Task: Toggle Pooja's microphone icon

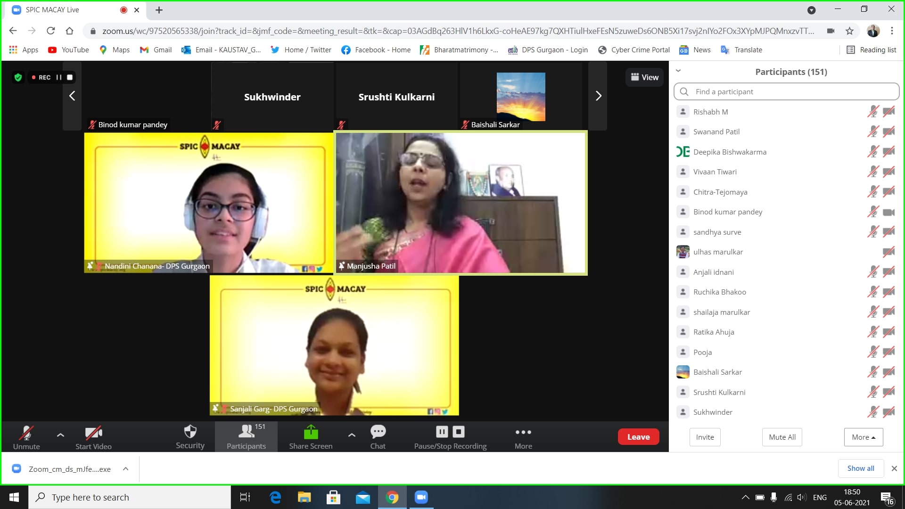Action: point(873,352)
